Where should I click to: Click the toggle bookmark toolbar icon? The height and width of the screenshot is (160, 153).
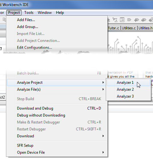[x=129, y=20]
